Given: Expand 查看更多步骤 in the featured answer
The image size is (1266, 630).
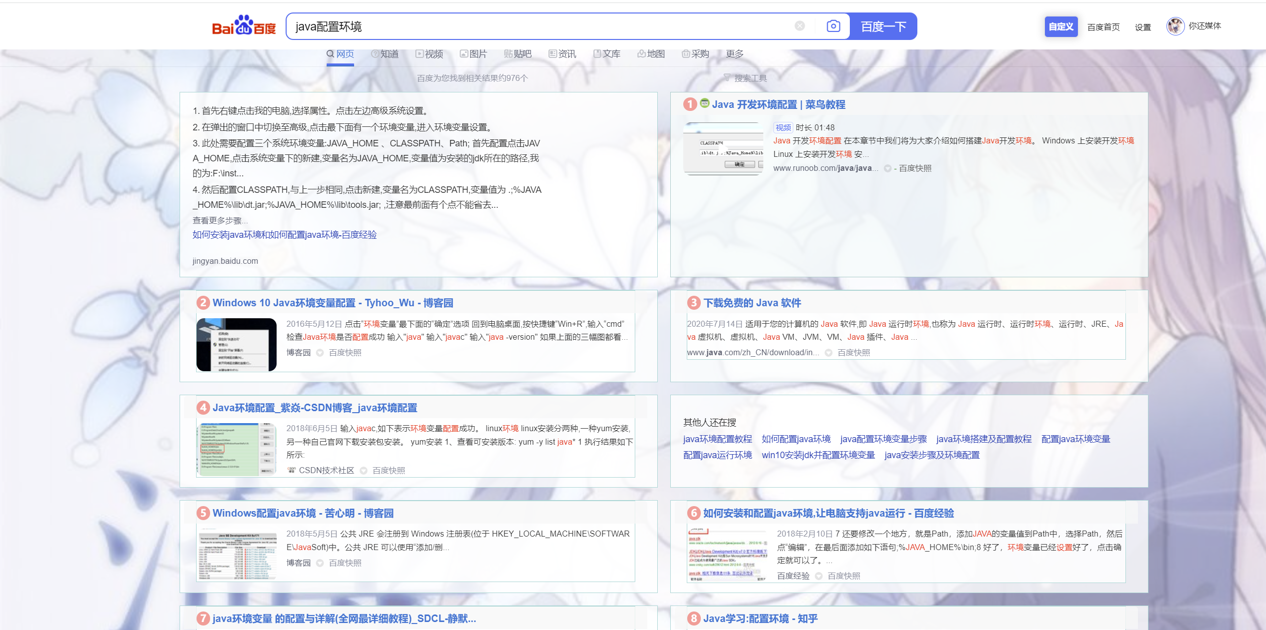Looking at the screenshot, I should (220, 220).
